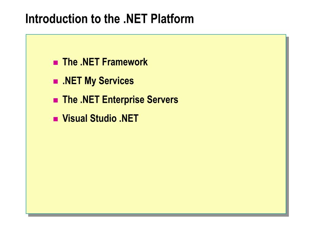This screenshot has width=314, height=235.
Task: Select the text ".NET My Services"
Action: click(98, 81)
